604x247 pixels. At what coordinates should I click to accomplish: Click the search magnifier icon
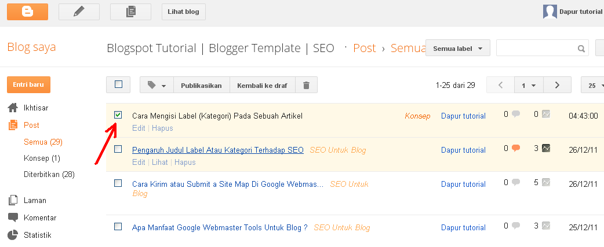coord(581,49)
